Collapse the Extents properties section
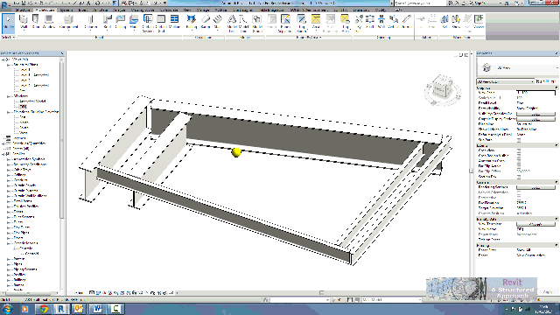Image resolution: width=560 pixels, height=315 pixels. [556, 145]
